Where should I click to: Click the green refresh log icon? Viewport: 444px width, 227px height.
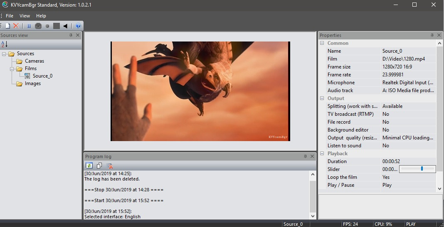(89, 166)
